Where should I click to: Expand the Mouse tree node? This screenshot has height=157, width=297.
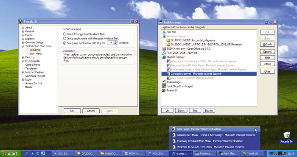[23, 35]
